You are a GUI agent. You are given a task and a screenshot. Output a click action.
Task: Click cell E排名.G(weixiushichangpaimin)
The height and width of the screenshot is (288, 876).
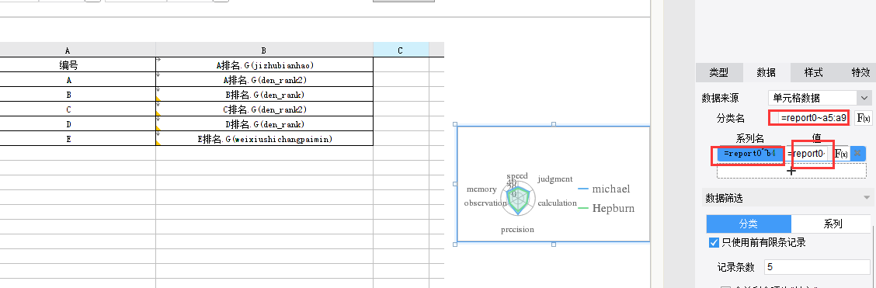[264, 138]
